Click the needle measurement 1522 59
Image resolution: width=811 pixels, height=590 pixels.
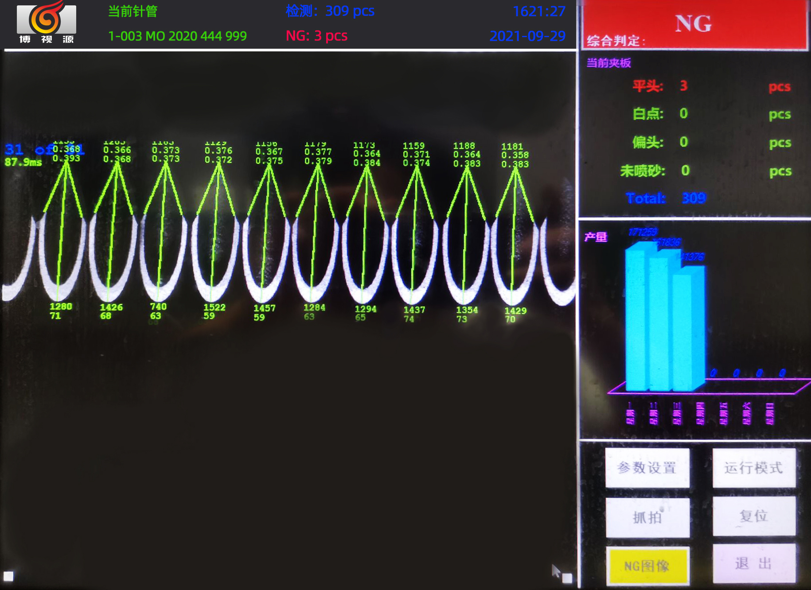(214, 311)
